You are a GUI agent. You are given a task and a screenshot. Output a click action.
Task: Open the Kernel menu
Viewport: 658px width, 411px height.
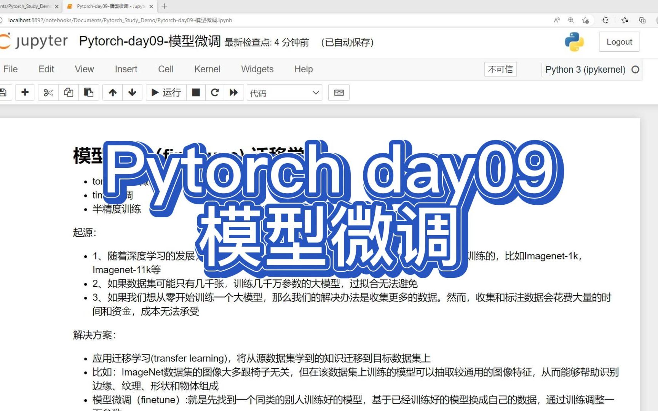tap(208, 69)
